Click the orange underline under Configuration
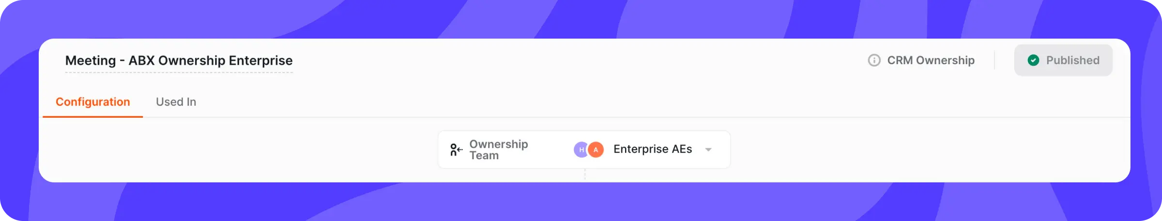The height and width of the screenshot is (221, 1162). [x=93, y=116]
